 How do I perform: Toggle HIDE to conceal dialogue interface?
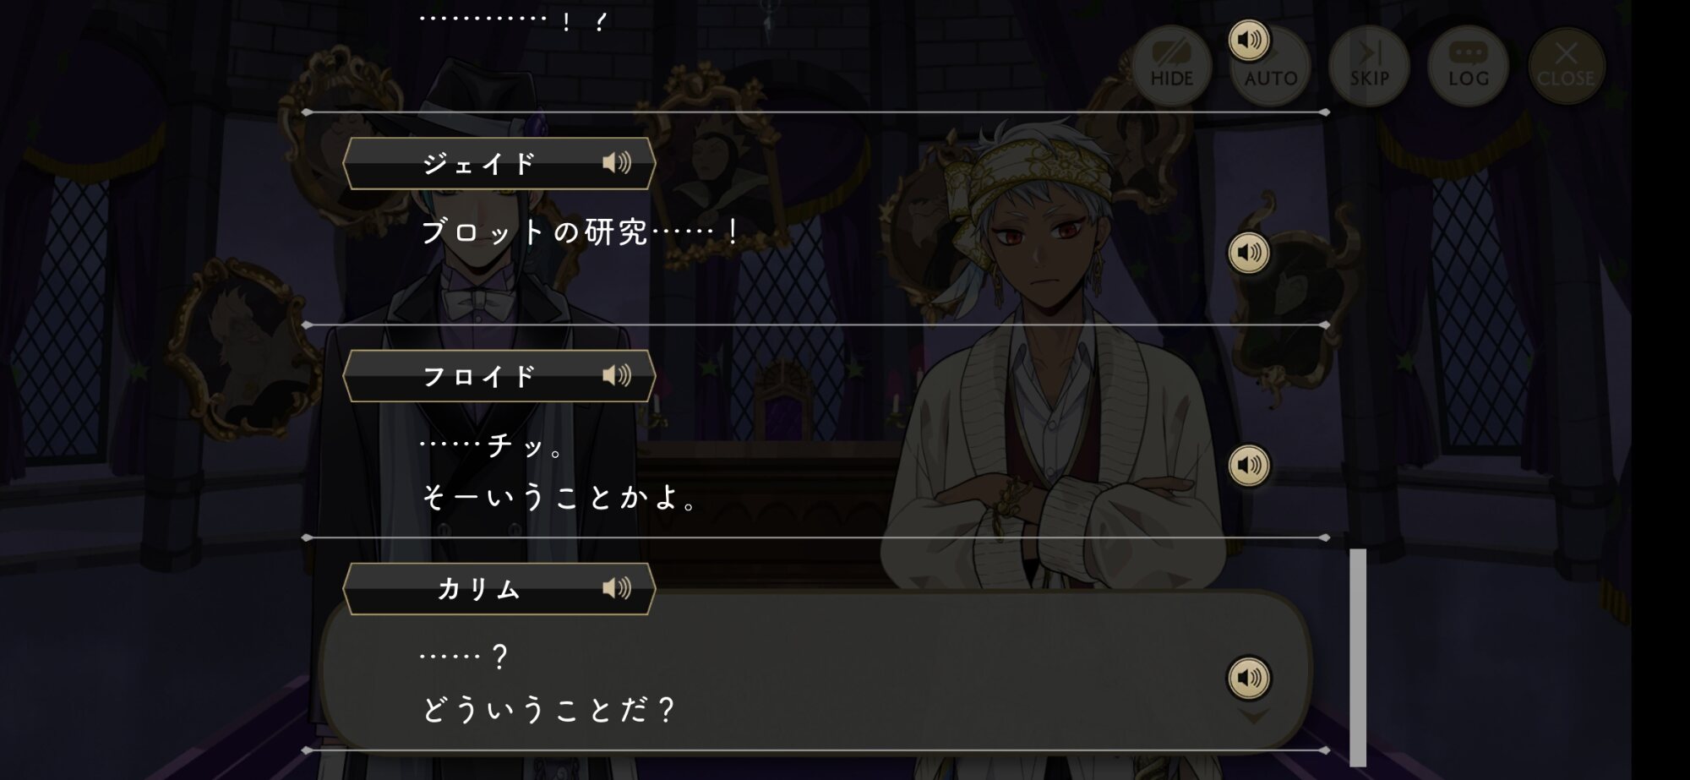pyautogui.click(x=1172, y=66)
